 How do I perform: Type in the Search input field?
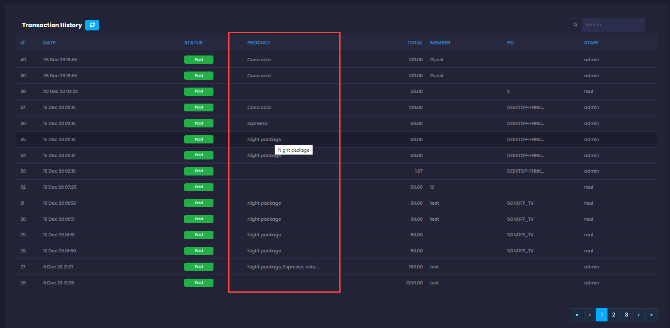613,25
